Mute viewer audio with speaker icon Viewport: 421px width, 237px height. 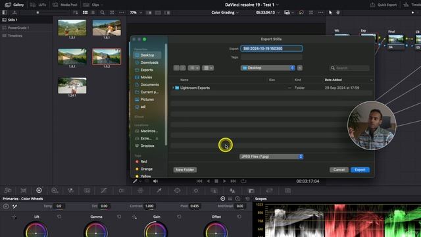click(155, 182)
